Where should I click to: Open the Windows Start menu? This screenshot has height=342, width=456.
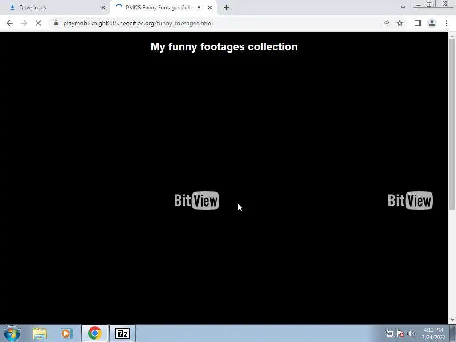click(x=12, y=333)
